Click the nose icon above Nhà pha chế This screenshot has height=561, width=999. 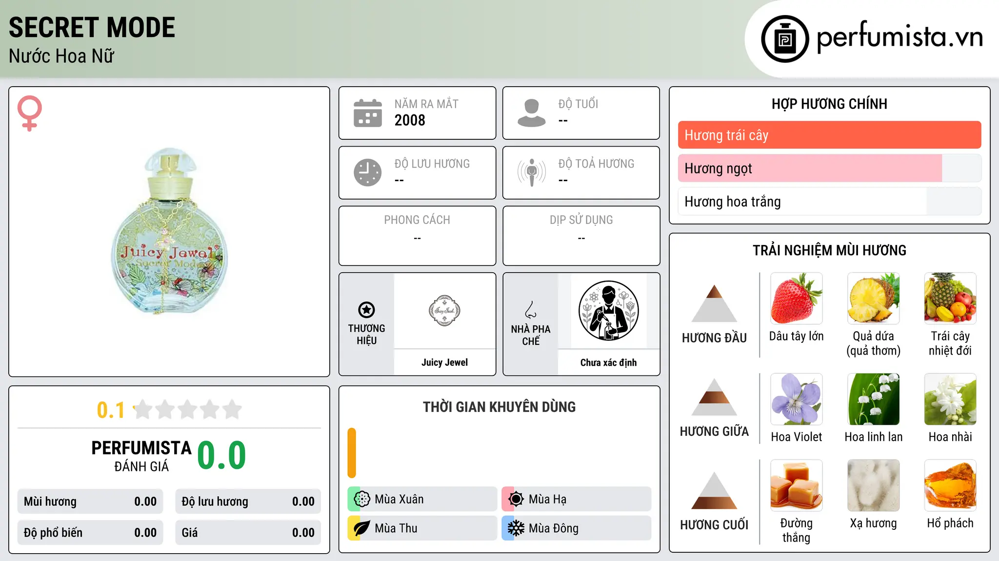531,310
